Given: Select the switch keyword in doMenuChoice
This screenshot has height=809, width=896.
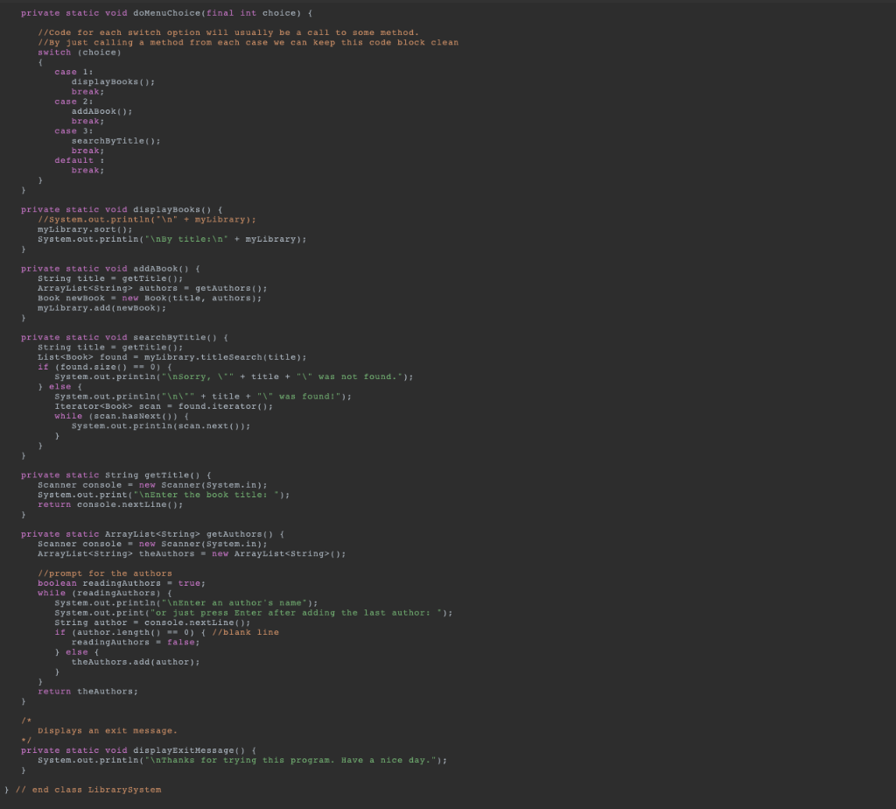Looking at the screenshot, I should pyautogui.click(x=52, y=52).
